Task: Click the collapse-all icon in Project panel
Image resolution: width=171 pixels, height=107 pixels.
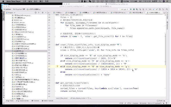Action: click(x=38, y=13)
